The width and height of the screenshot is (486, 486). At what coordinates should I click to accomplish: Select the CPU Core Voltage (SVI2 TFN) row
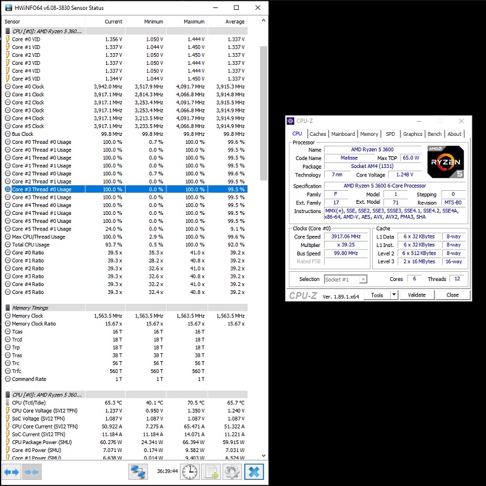pyautogui.click(x=125, y=411)
